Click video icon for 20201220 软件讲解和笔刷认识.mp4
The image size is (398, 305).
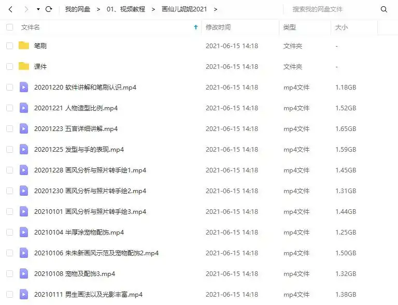click(x=24, y=87)
